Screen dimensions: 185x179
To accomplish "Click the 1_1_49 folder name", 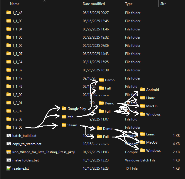I will [17, 87].
